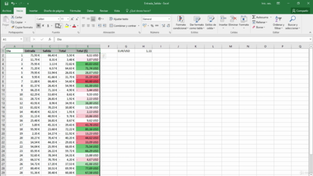Open Borrar dropdown
Screen dimensions: 313x176
(259, 27)
